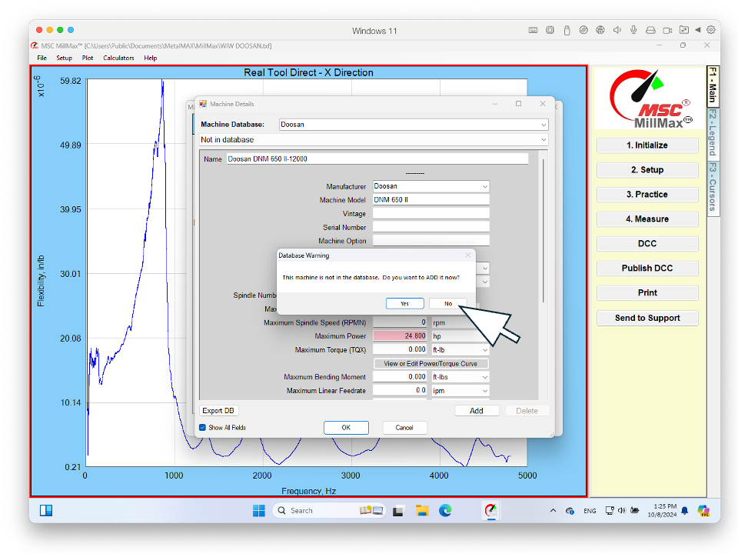Open VM settings gear icon
Image resolution: width=738 pixels, height=554 pixels.
[710, 30]
